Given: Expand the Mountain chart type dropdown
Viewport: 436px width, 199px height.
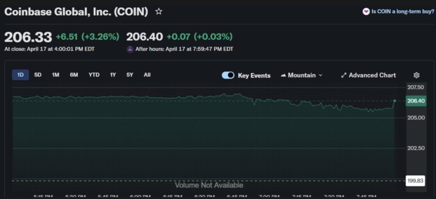Looking at the screenshot, I should (x=321, y=75).
